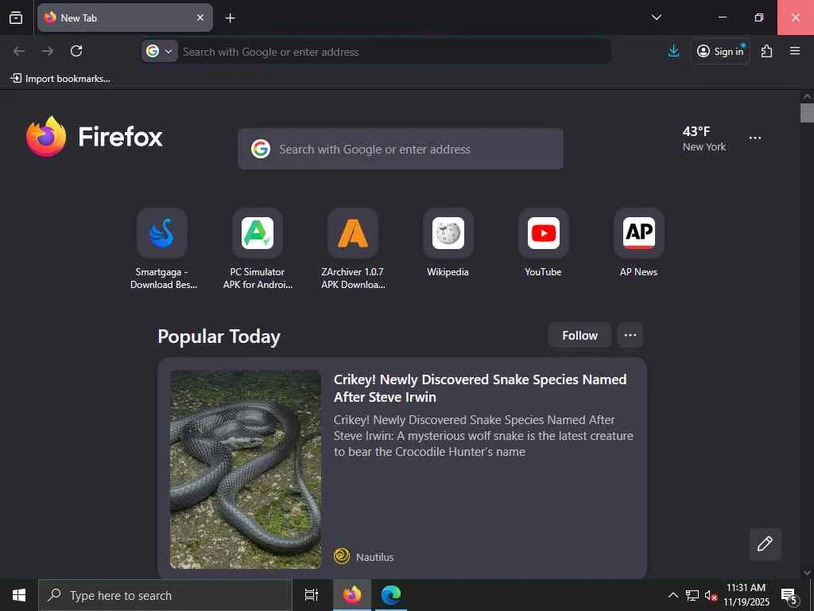Click the snake article description text

[483, 435]
